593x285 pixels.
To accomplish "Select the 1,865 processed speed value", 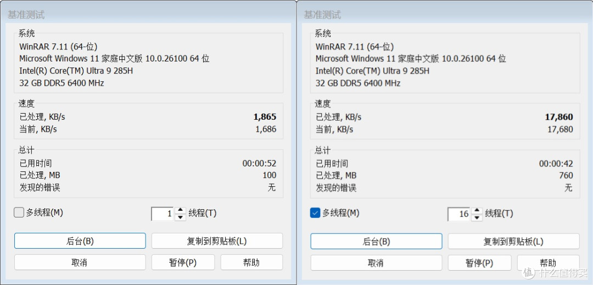I will pyautogui.click(x=265, y=117).
